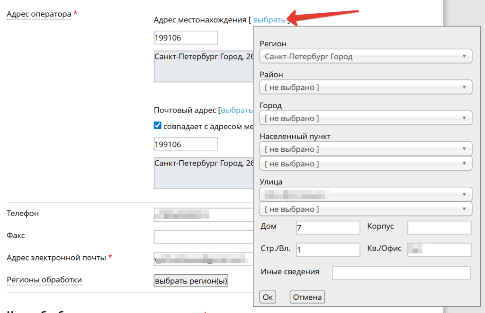Expand the second Улица dropdown
This screenshot has width=485, height=313.
(x=366, y=209)
